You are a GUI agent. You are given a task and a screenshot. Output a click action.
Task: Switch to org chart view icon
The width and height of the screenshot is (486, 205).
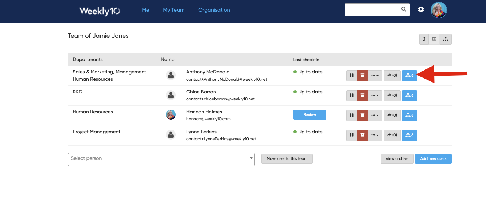point(446,39)
